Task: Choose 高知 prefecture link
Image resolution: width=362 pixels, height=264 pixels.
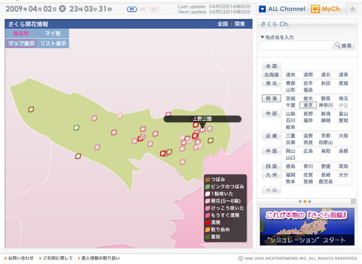Action: pos(343,166)
